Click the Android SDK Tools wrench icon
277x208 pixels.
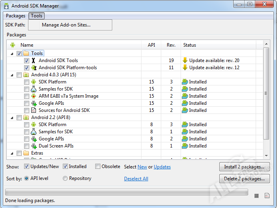[x=34, y=61]
